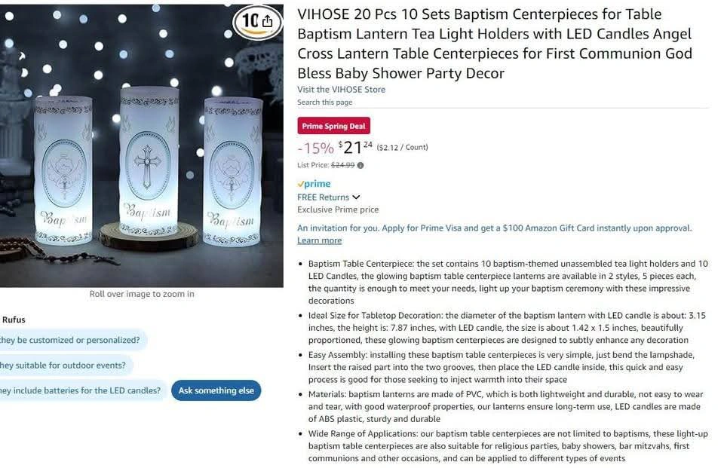724x468 pixels.
Task: Ask Rufus about suitability for outdoor events
Action: pyautogui.click(x=65, y=365)
